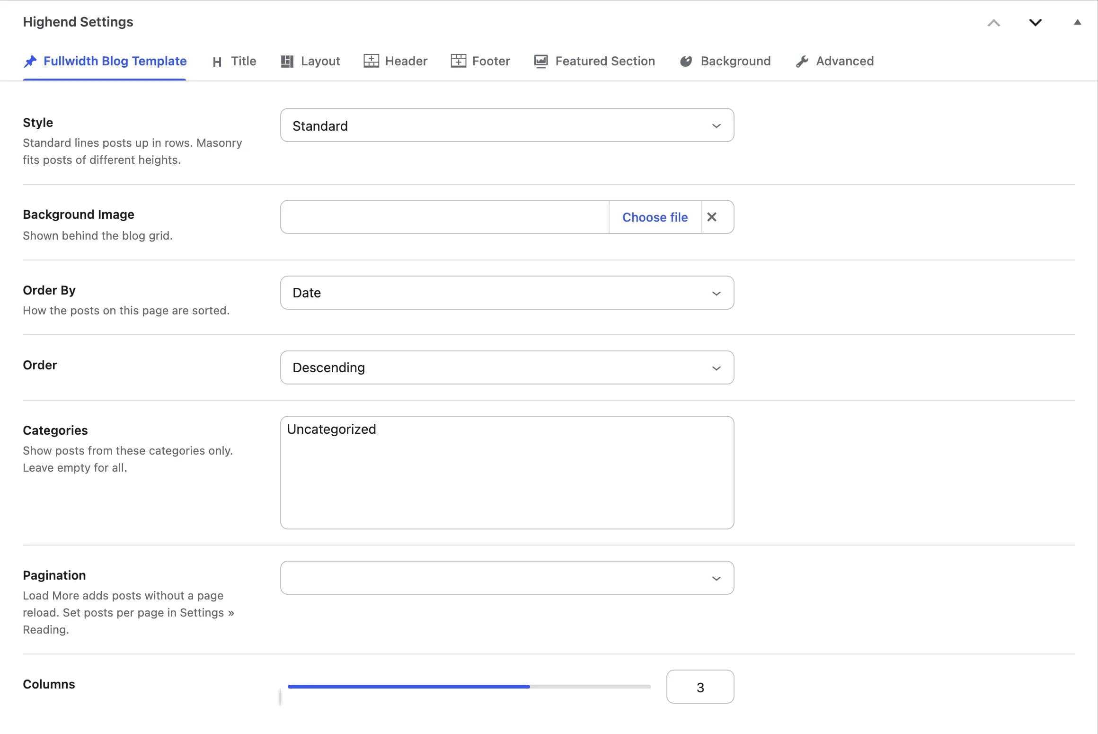Click the Columns number field showing 3
This screenshot has height=734, width=1098.
tap(700, 687)
